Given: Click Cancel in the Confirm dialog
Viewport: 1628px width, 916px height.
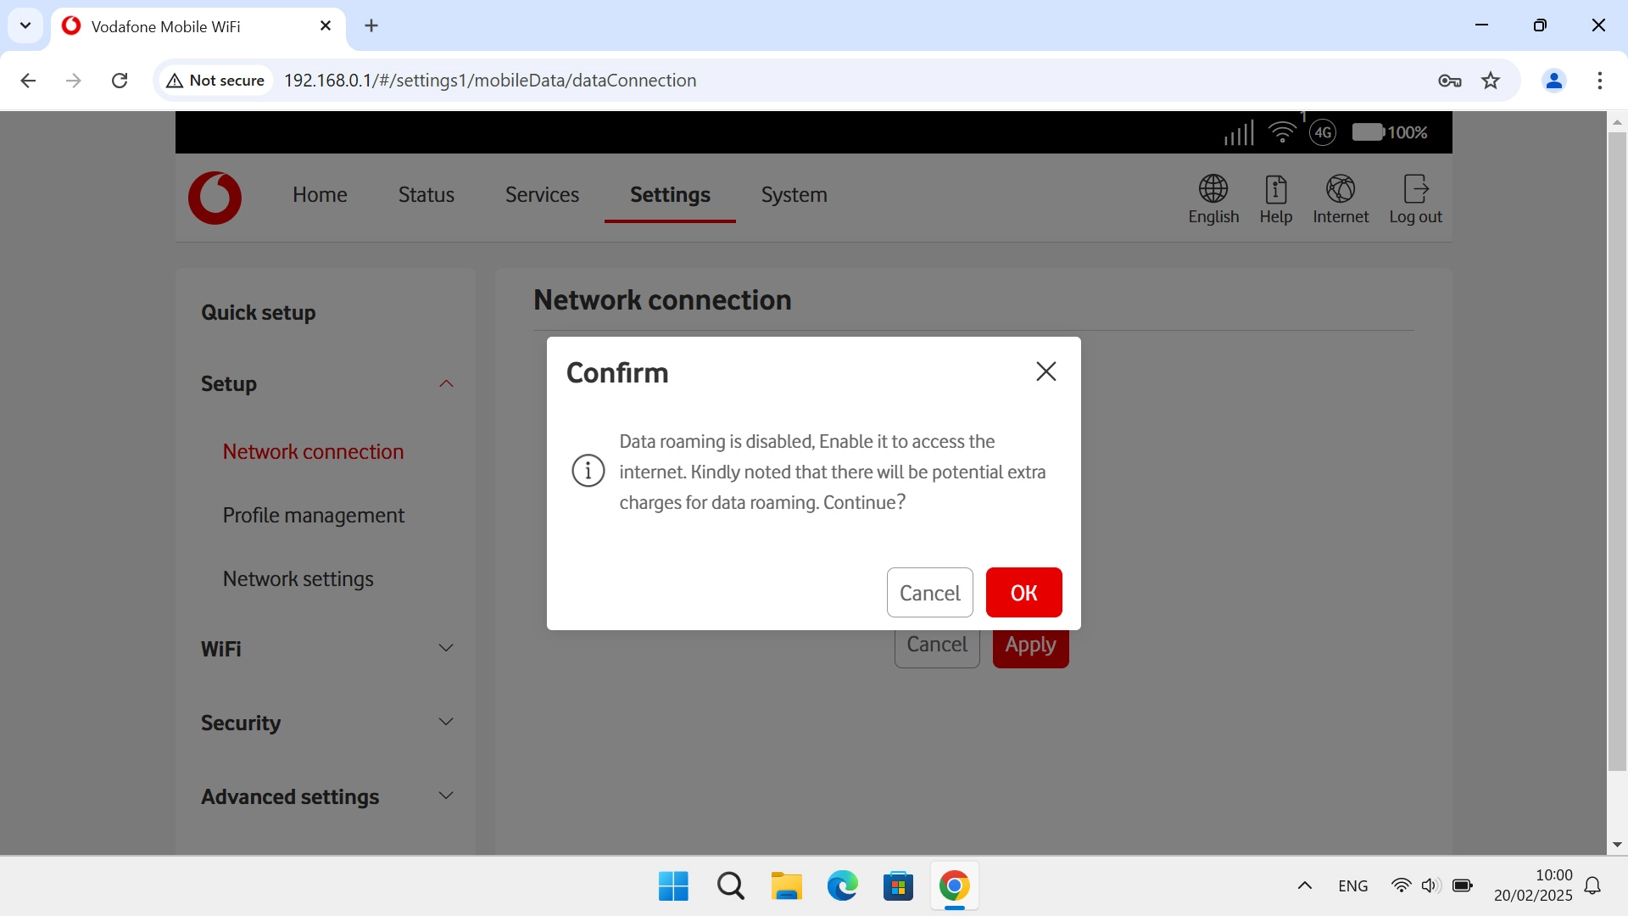Looking at the screenshot, I should [929, 593].
